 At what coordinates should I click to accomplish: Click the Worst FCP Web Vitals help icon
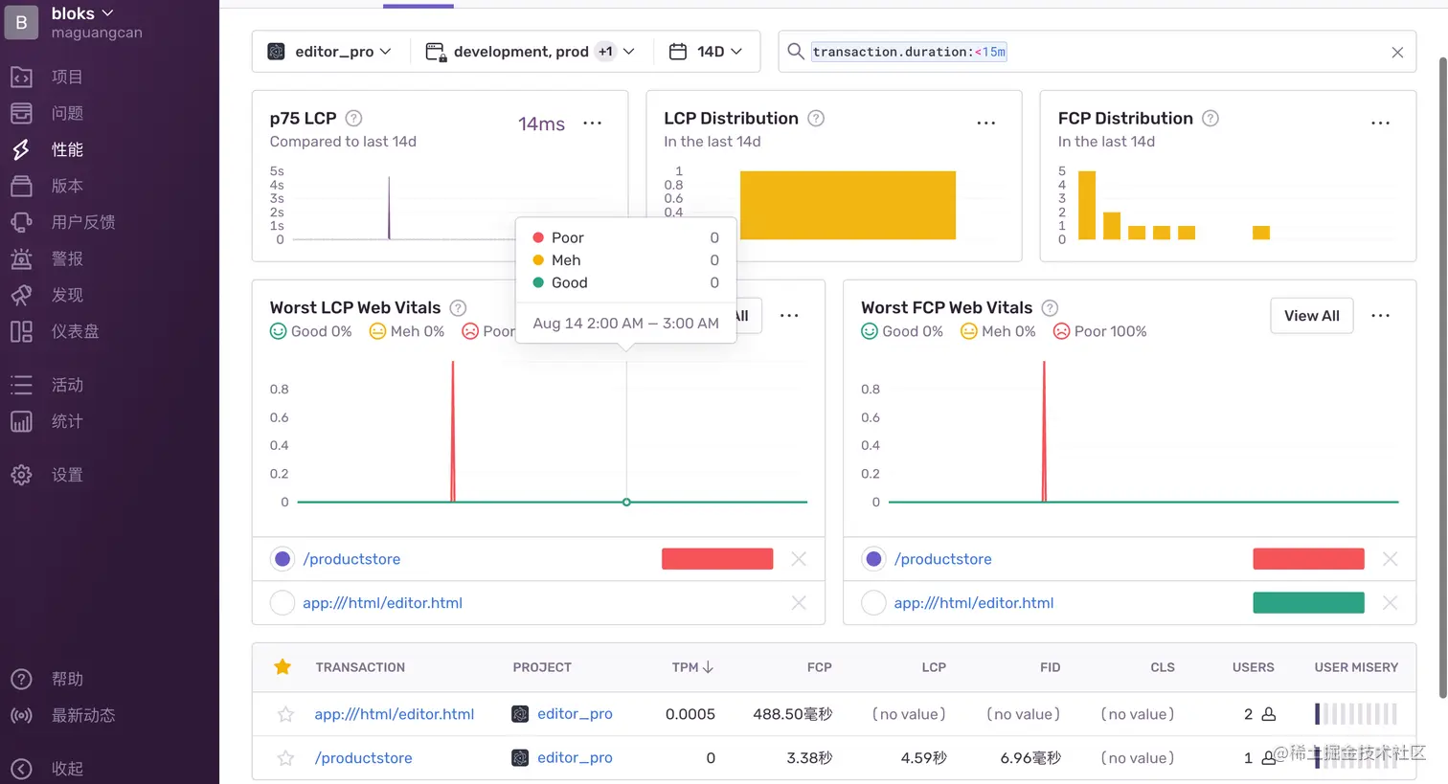[x=1050, y=307]
